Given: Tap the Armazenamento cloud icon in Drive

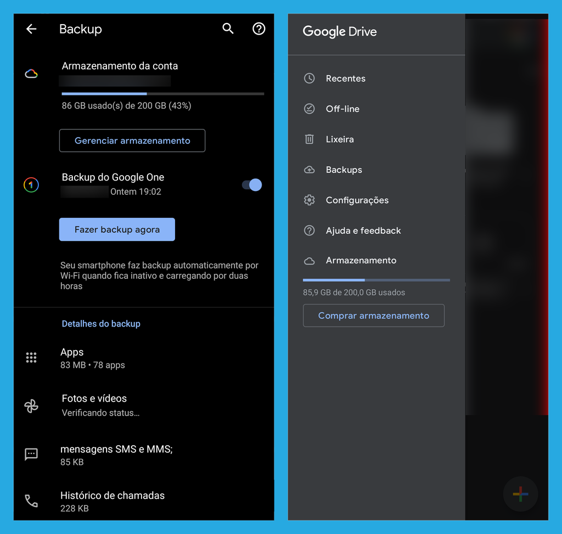Looking at the screenshot, I should (x=310, y=261).
